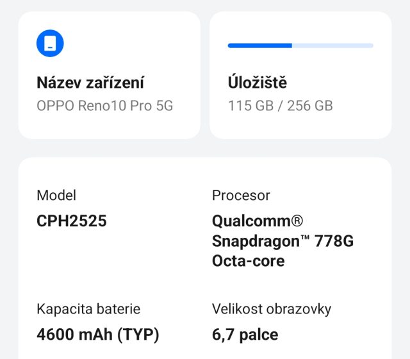
Task: Tap the CPH2525 model number
Action: point(72,221)
